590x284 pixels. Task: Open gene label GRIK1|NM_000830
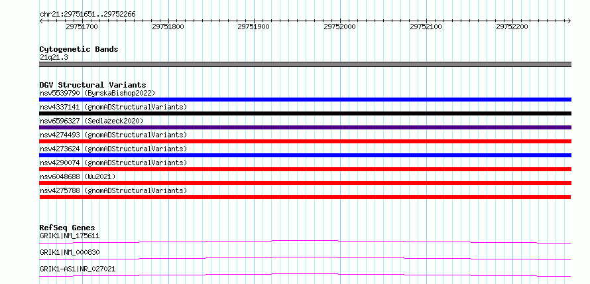pyautogui.click(x=70, y=252)
